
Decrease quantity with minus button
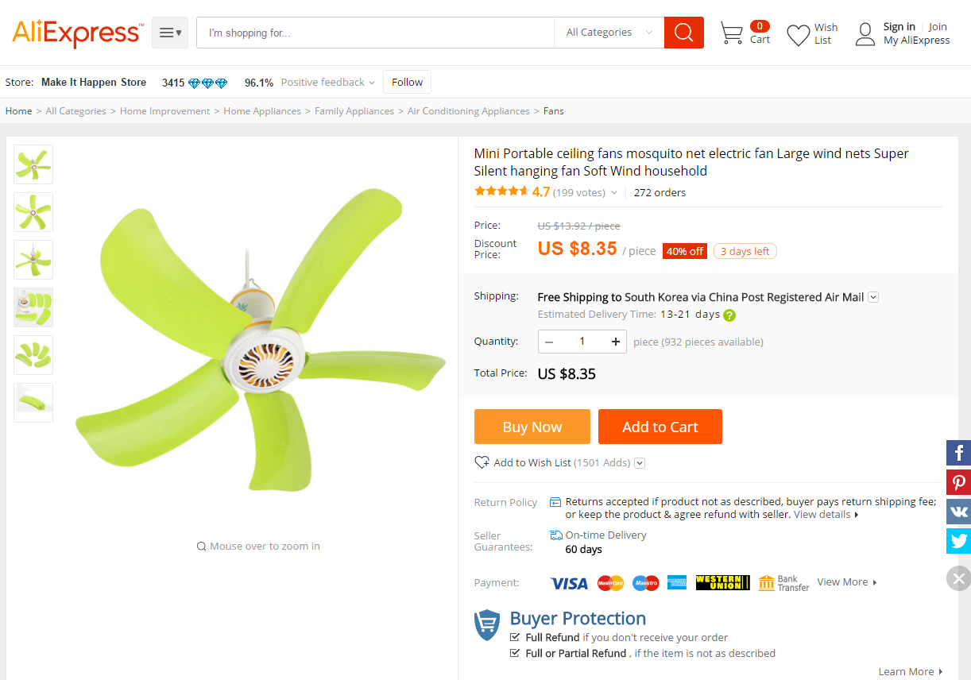(549, 342)
